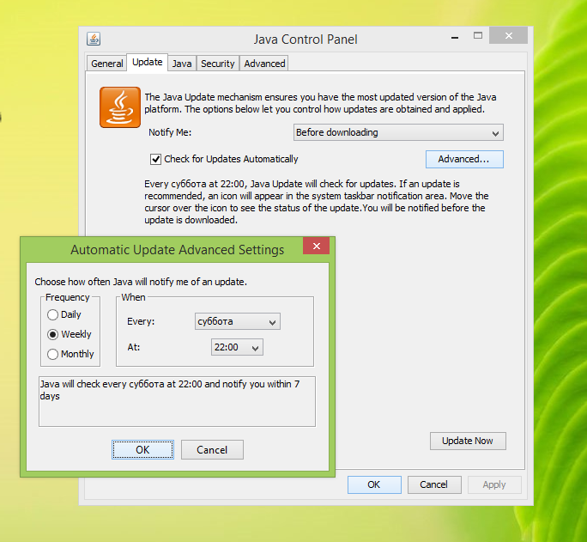Click the 'Java will check every' summary text box
Image resolution: width=587 pixels, height=542 pixels.
[x=177, y=401]
